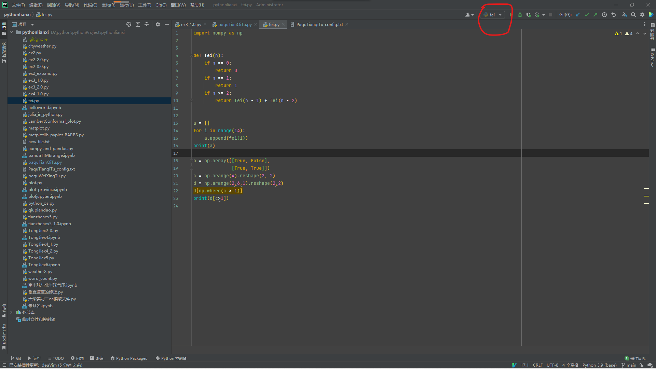Open Python Packages tool window
The width and height of the screenshot is (656, 369).
coord(128,358)
